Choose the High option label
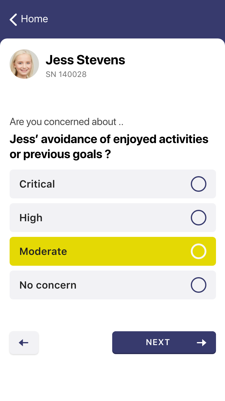Image resolution: width=225 pixels, height=401 pixels. pos(31,218)
